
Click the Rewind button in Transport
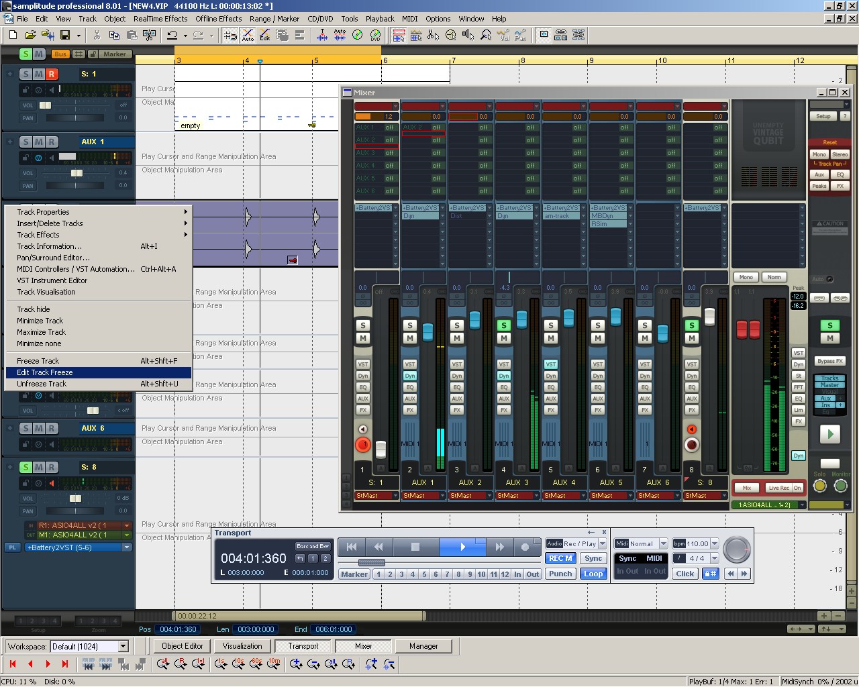[378, 547]
